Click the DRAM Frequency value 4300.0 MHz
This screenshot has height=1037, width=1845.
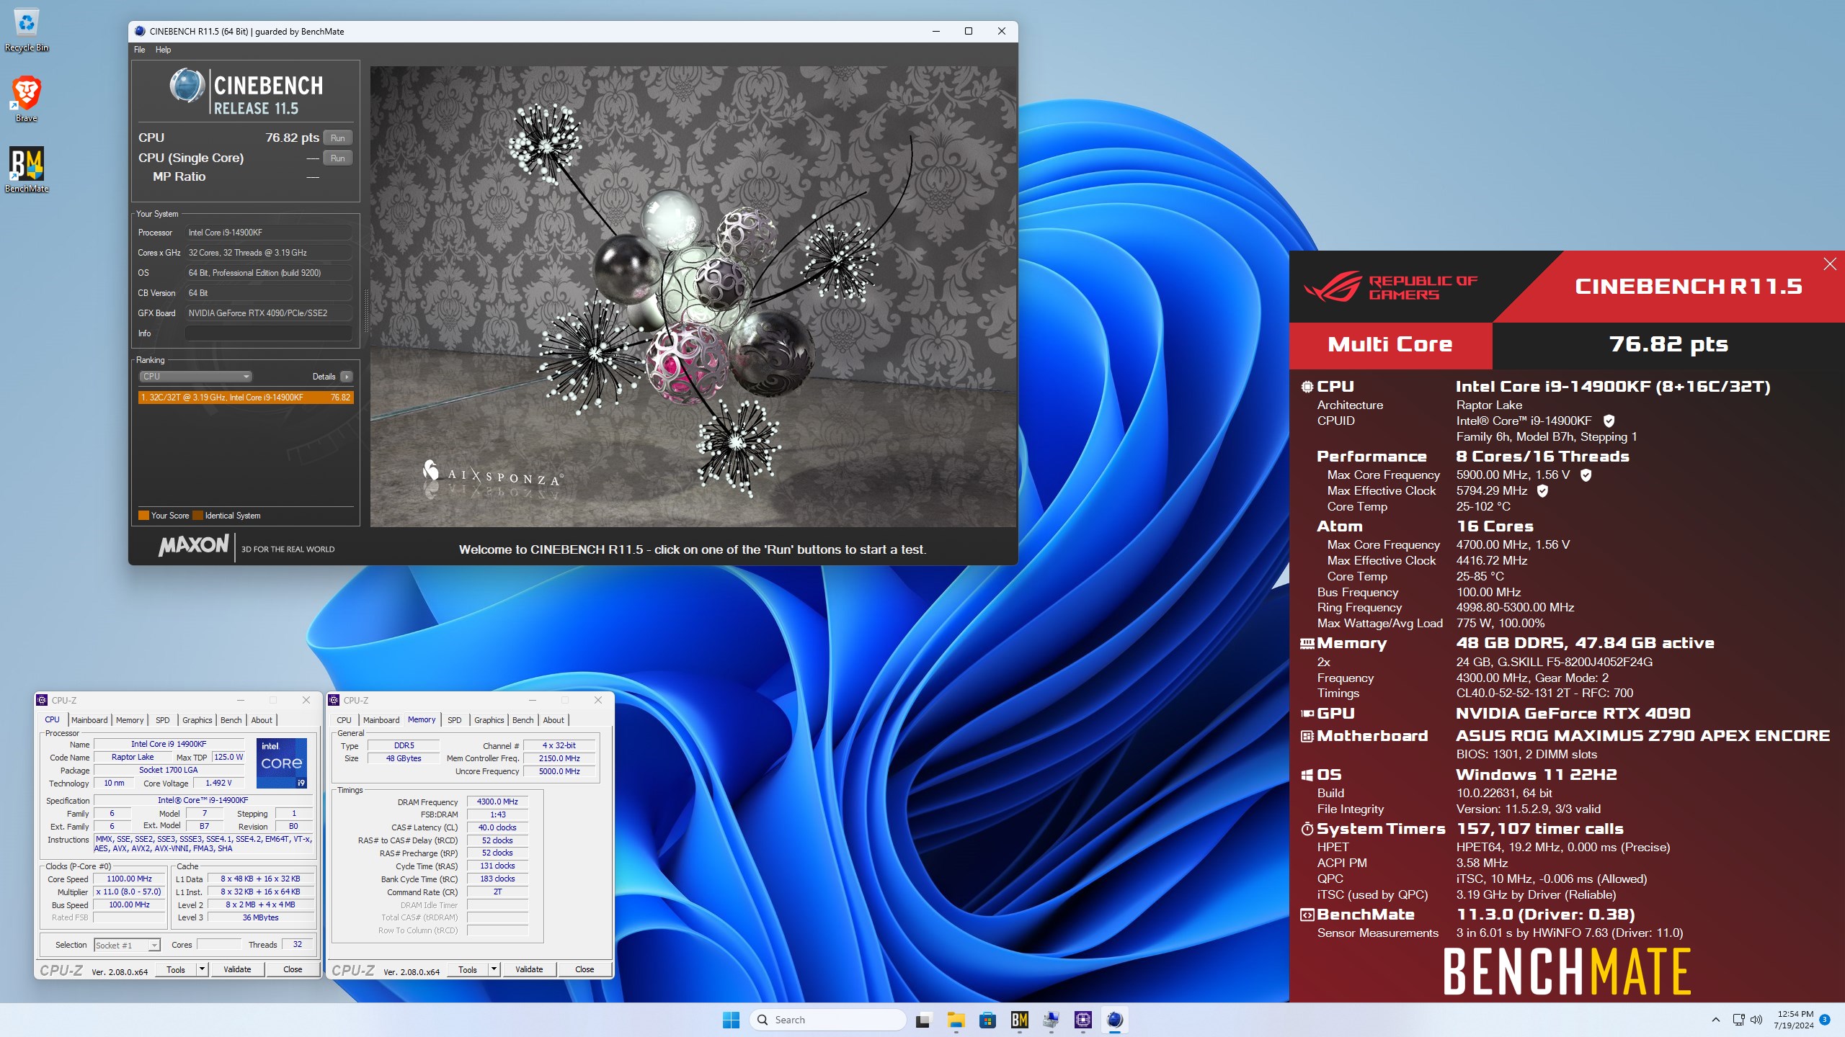coord(497,802)
